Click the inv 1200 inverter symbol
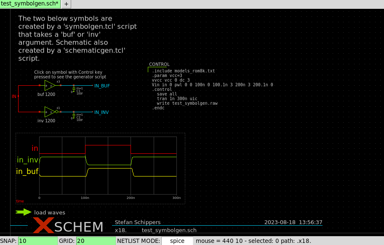This screenshot has height=245, width=384. click(50, 112)
